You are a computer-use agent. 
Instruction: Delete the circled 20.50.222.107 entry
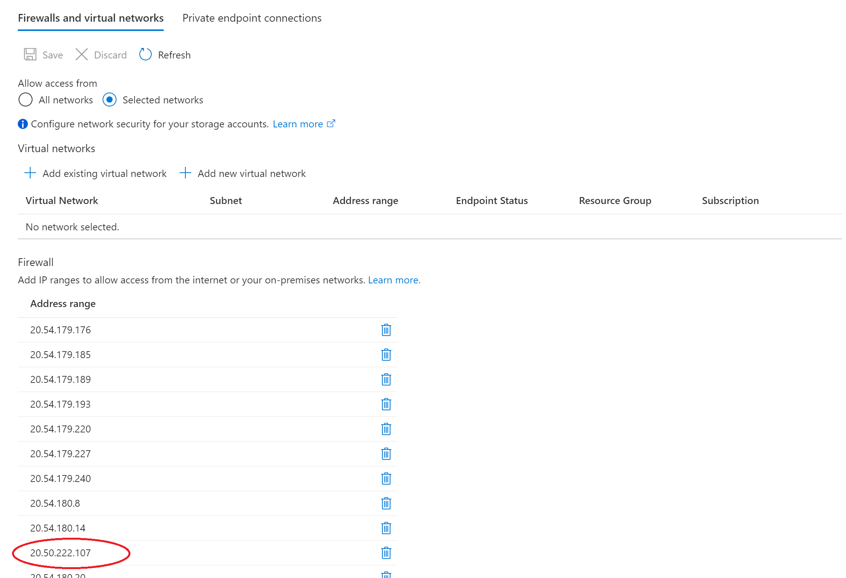[386, 553]
